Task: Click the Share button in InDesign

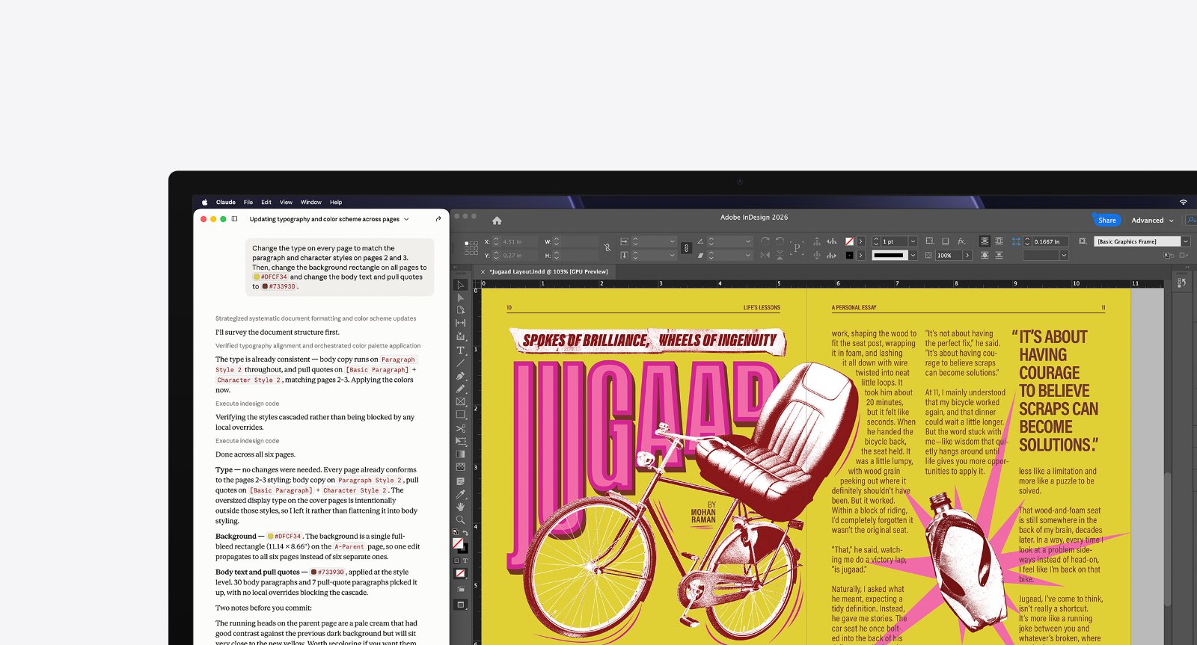Action: click(1106, 220)
